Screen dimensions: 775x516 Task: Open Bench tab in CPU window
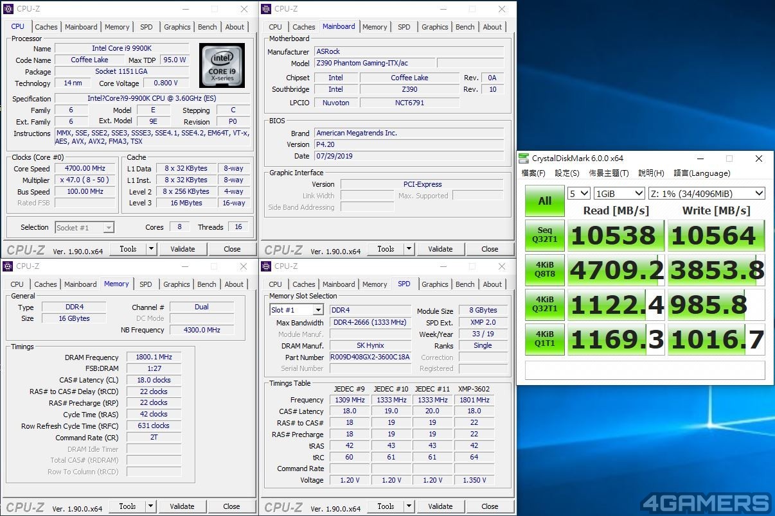(208, 27)
